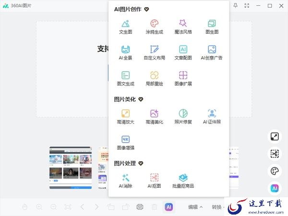The image size is (288, 216).
Task: Select the AI抠图 cutout tool
Action: tap(154, 181)
